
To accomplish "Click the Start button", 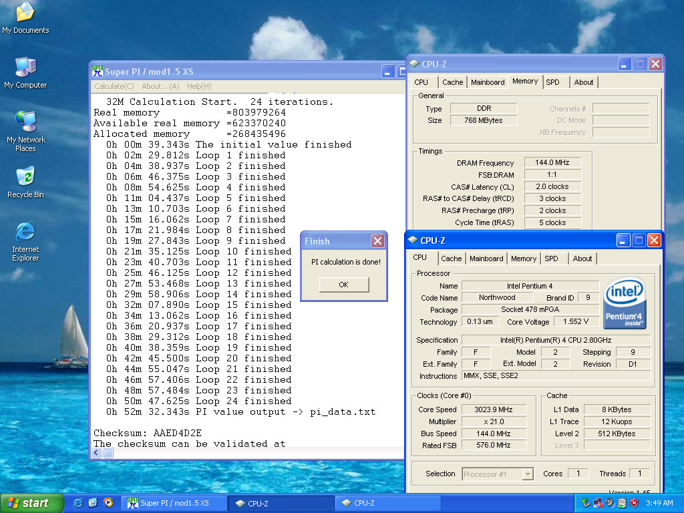I will (x=31, y=503).
